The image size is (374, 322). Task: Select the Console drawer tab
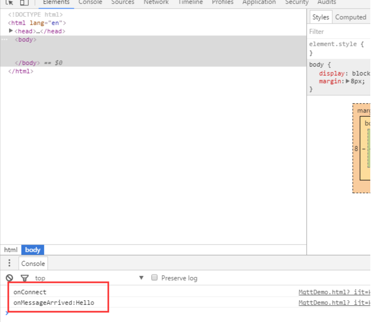click(x=33, y=264)
